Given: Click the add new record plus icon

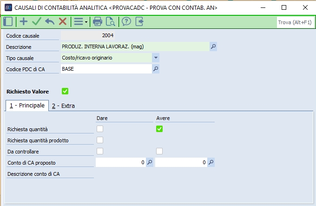Looking at the screenshot, I should click(23, 21).
